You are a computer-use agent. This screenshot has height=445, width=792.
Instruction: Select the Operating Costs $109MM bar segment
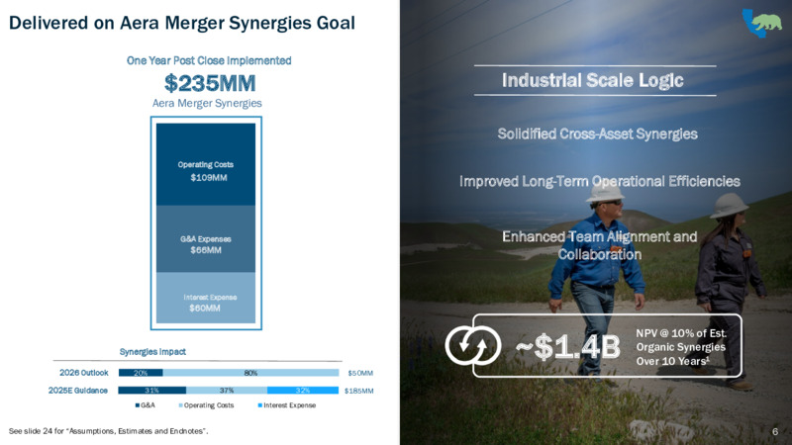point(206,164)
